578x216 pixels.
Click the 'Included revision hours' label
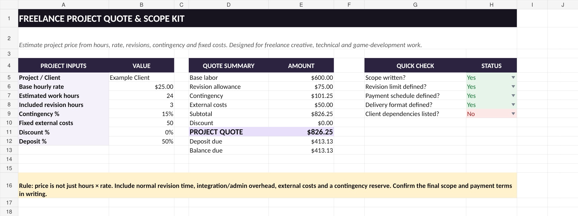pos(51,105)
